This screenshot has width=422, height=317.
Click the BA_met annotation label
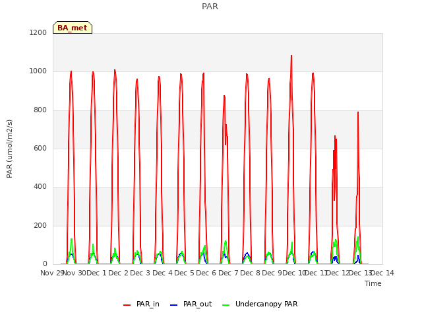pyautogui.click(x=73, y=28)
